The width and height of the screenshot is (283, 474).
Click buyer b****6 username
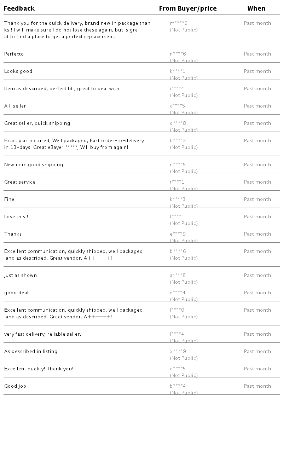(x=178, y=252)
